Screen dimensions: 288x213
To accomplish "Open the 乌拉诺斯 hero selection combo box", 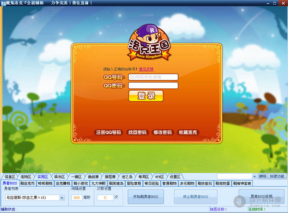I will [35, 198].
